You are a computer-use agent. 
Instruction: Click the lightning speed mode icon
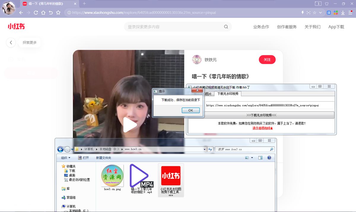(303, 13)
